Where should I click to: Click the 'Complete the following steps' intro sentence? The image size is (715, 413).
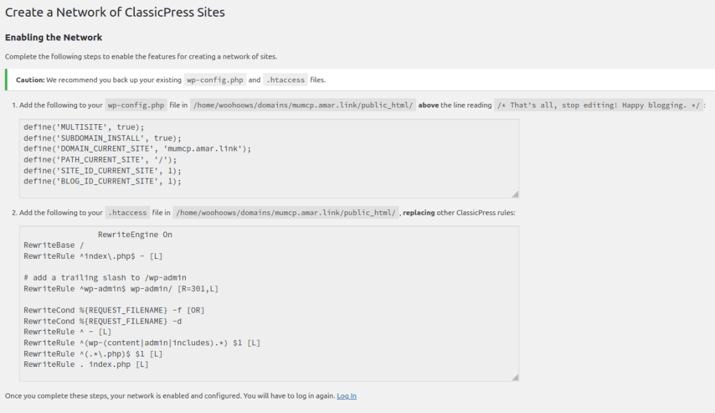pos(141,57)
